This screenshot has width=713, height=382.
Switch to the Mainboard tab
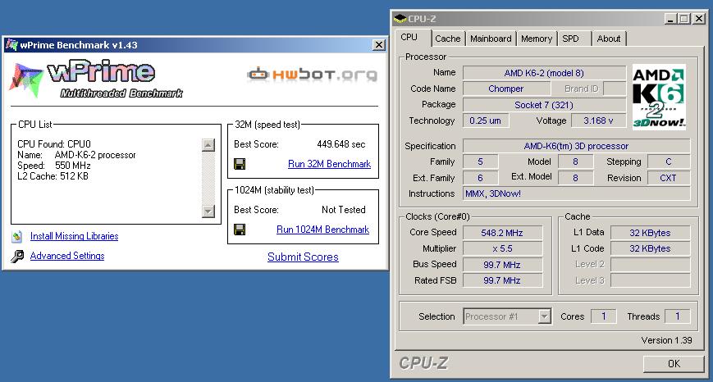point(491,39)
